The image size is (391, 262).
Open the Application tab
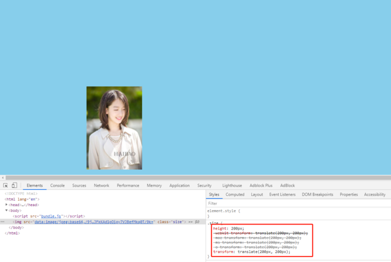(x=179, y=185)
